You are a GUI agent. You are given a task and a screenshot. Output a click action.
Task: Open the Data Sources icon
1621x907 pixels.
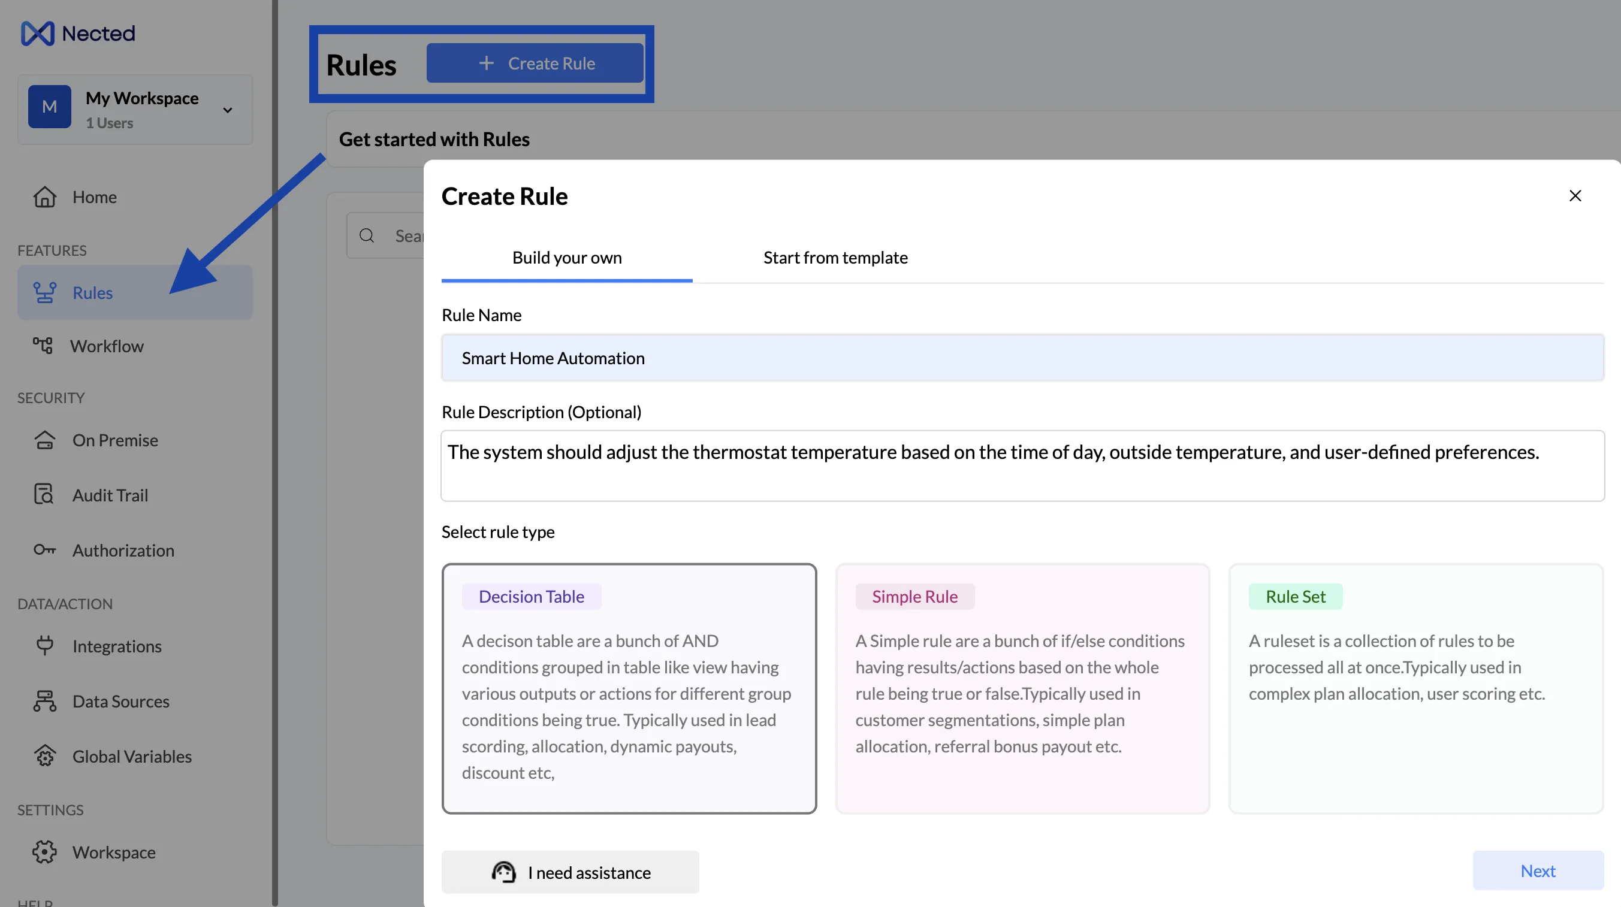point(44,701)
